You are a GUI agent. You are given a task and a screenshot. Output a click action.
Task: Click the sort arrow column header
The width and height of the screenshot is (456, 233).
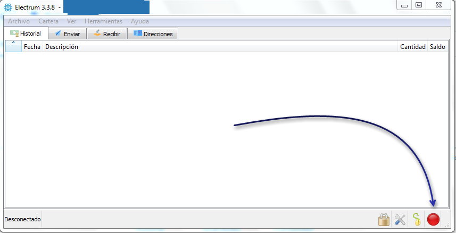coord(13,46)
